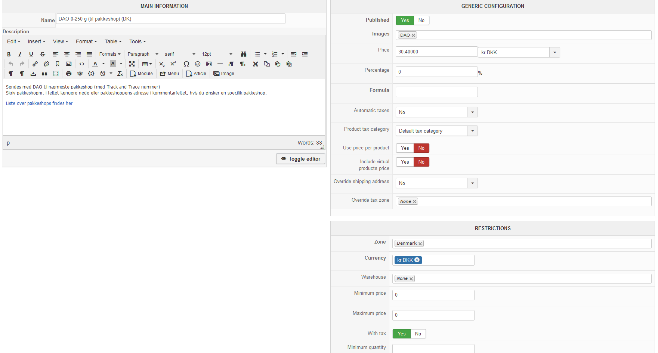Open the 'Liste over pakkeshops findes her' link

point(39,103)
